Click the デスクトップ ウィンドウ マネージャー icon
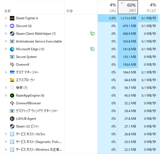 point(12,111)
